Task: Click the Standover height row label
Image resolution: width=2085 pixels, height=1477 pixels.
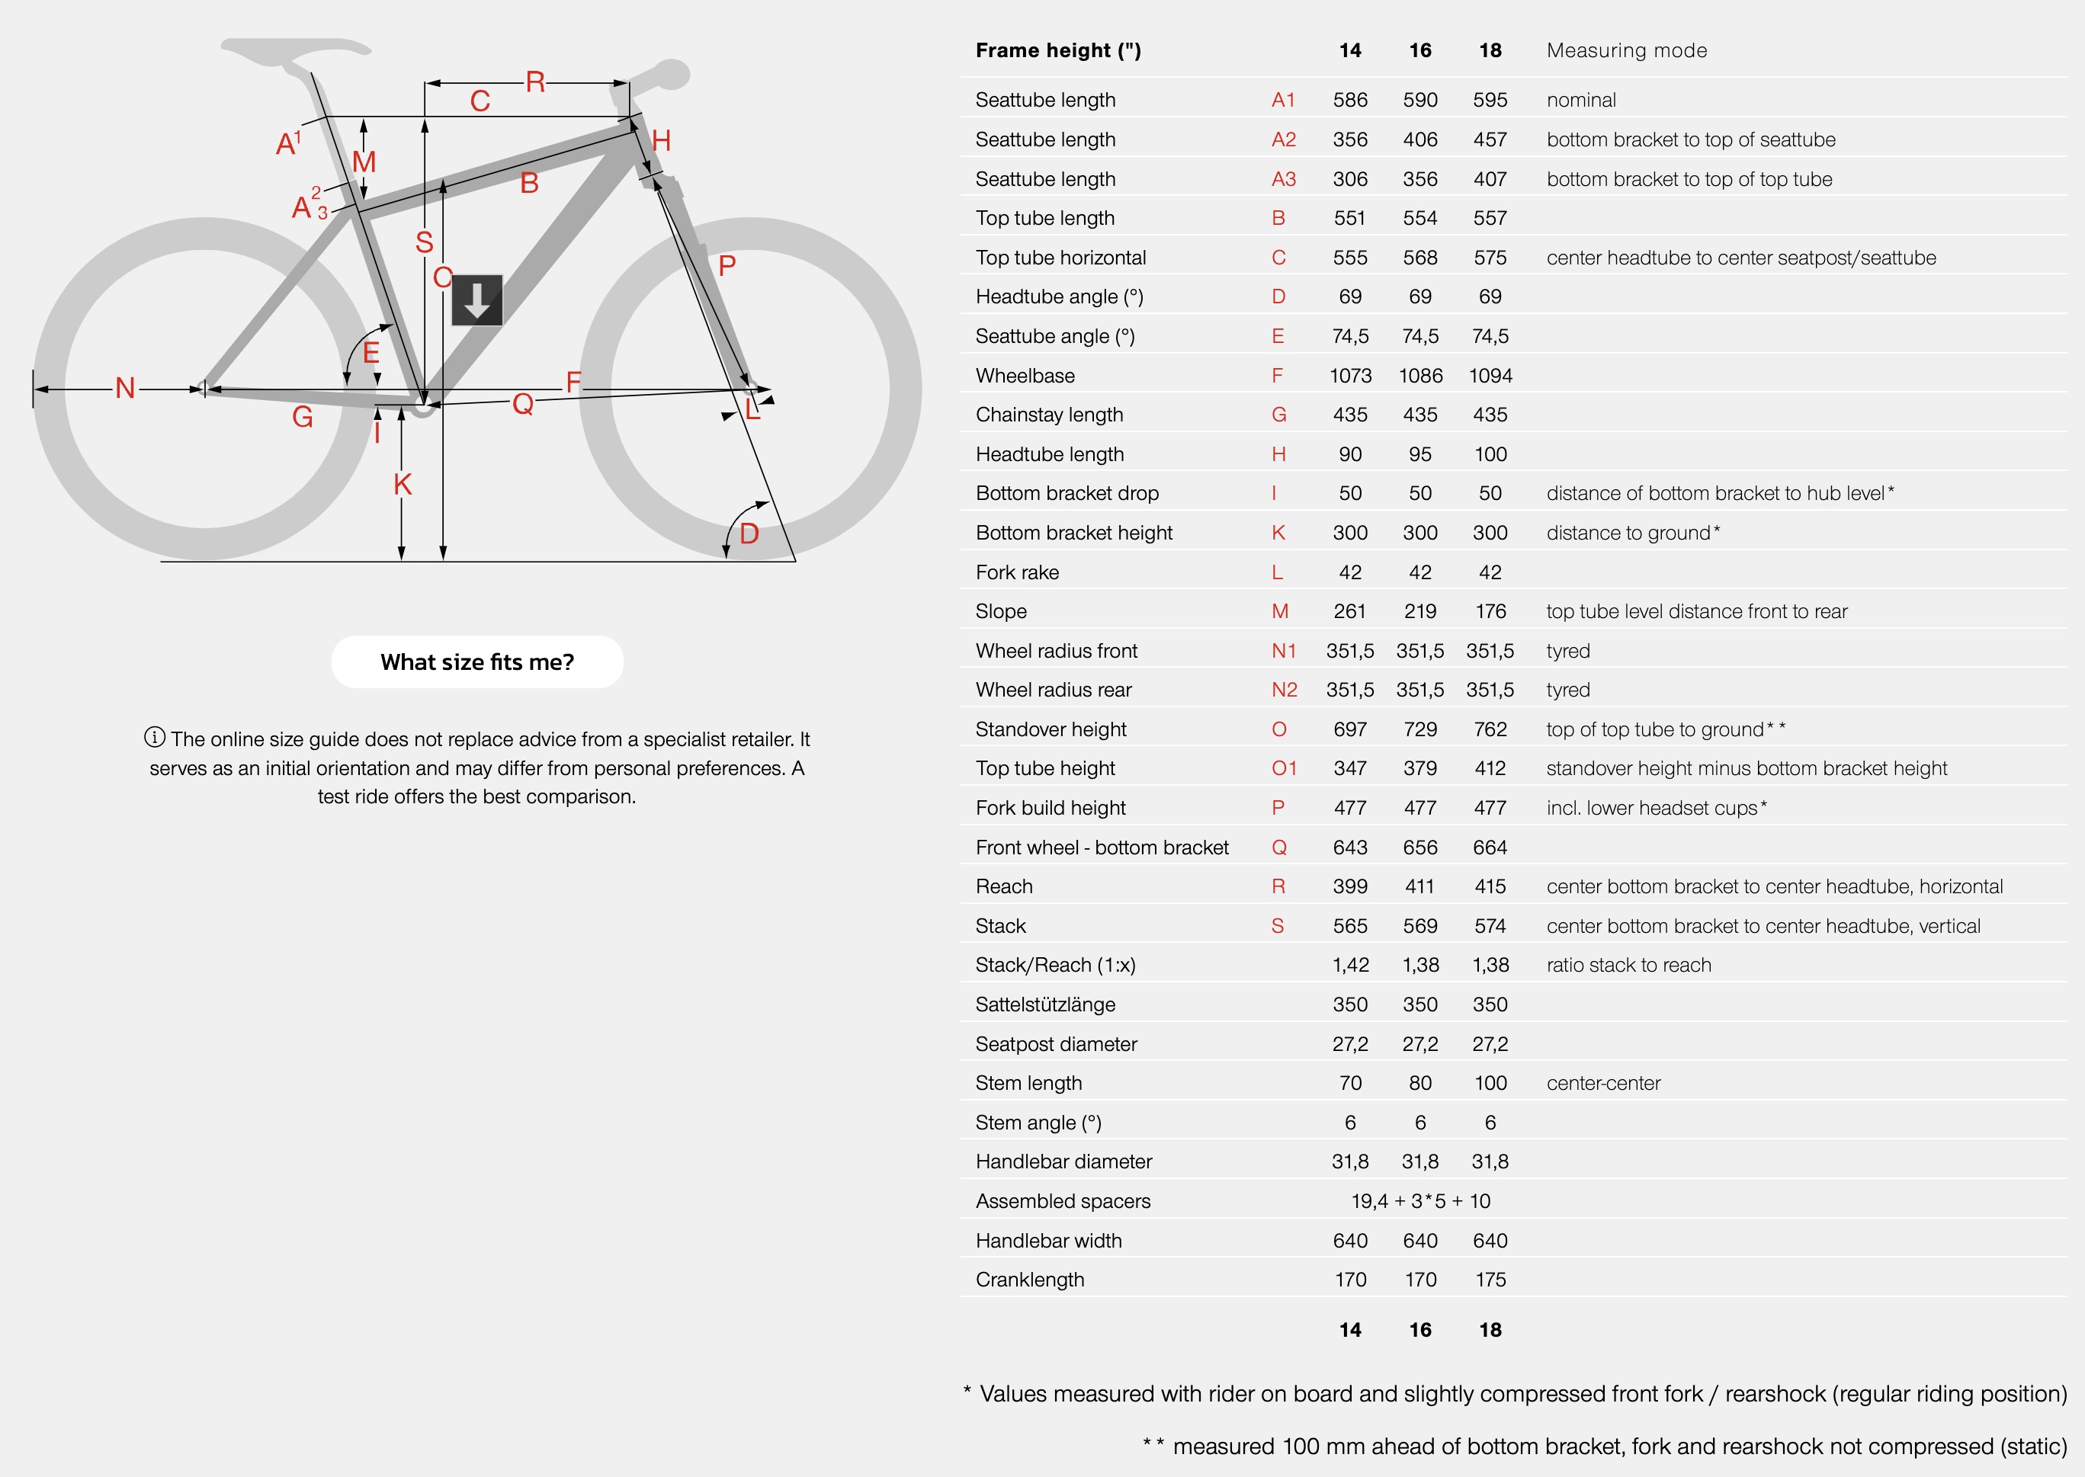Action: [x=1051, y=729]
